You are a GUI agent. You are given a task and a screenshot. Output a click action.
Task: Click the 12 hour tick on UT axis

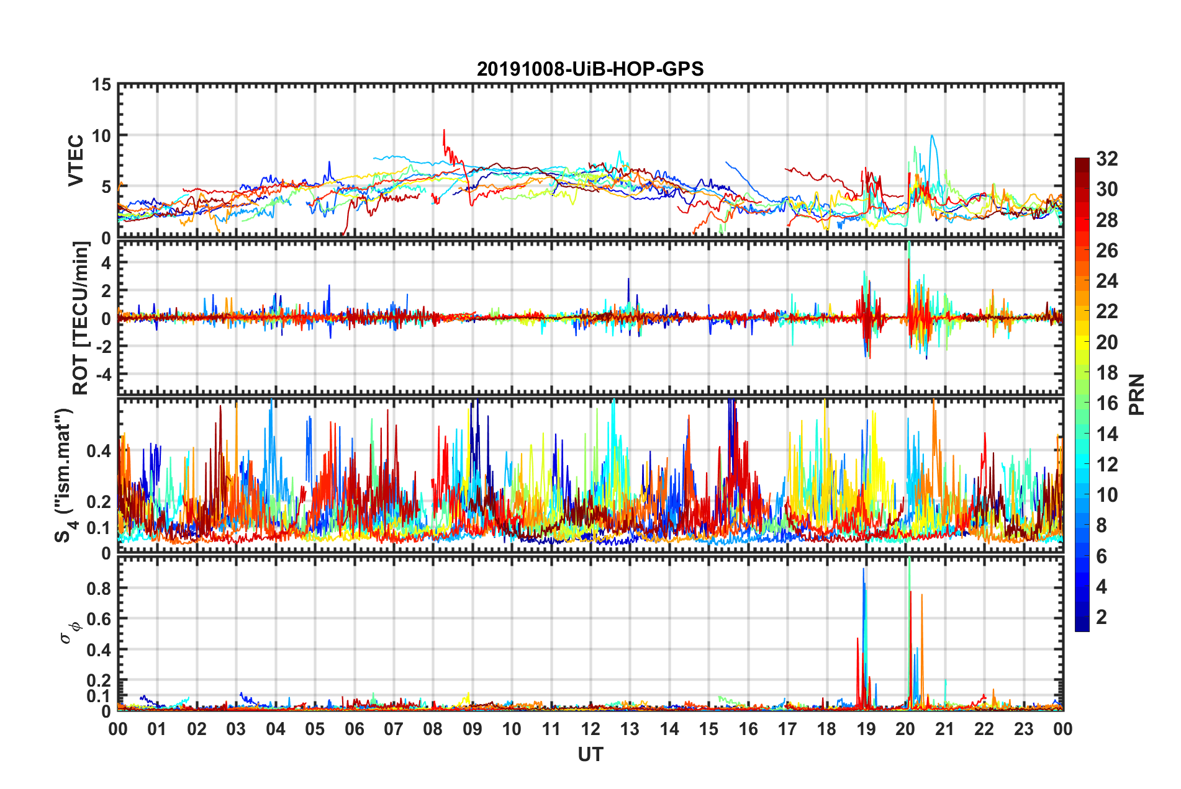tap(590, 729)
